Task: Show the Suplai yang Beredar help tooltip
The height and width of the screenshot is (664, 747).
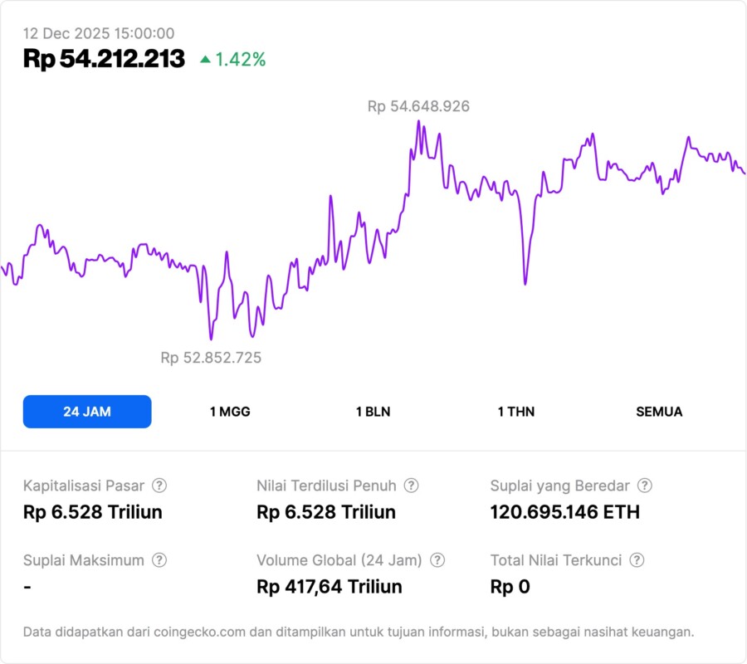Action: click(644, 486)
